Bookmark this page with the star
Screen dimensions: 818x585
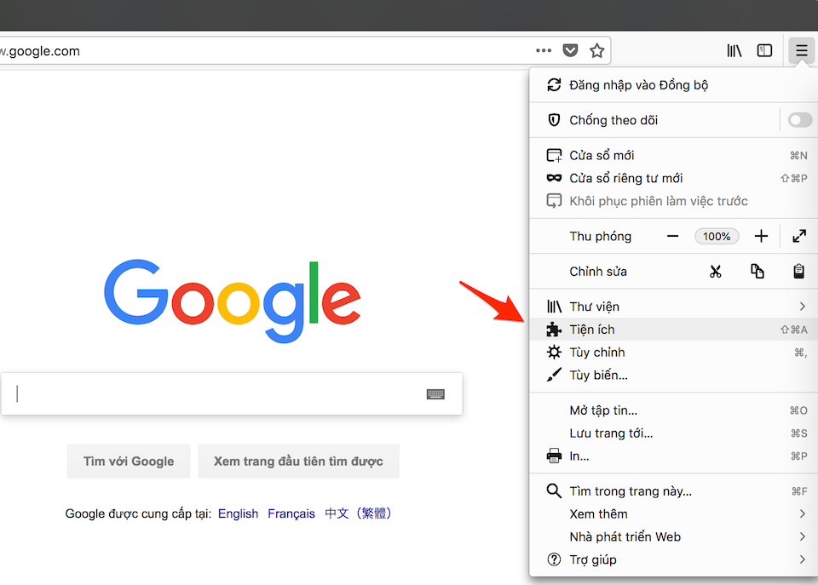pyautogui.click(x=596, y=50)
